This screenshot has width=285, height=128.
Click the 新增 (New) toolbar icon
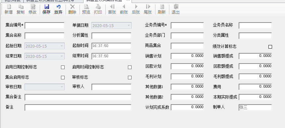click(x=9, y=10)
